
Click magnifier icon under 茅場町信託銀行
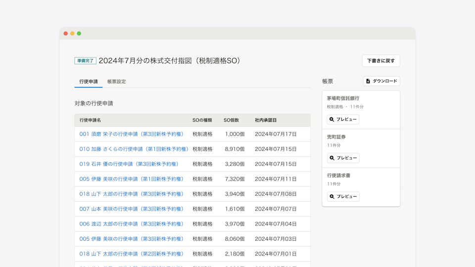(x=332, y=120)
